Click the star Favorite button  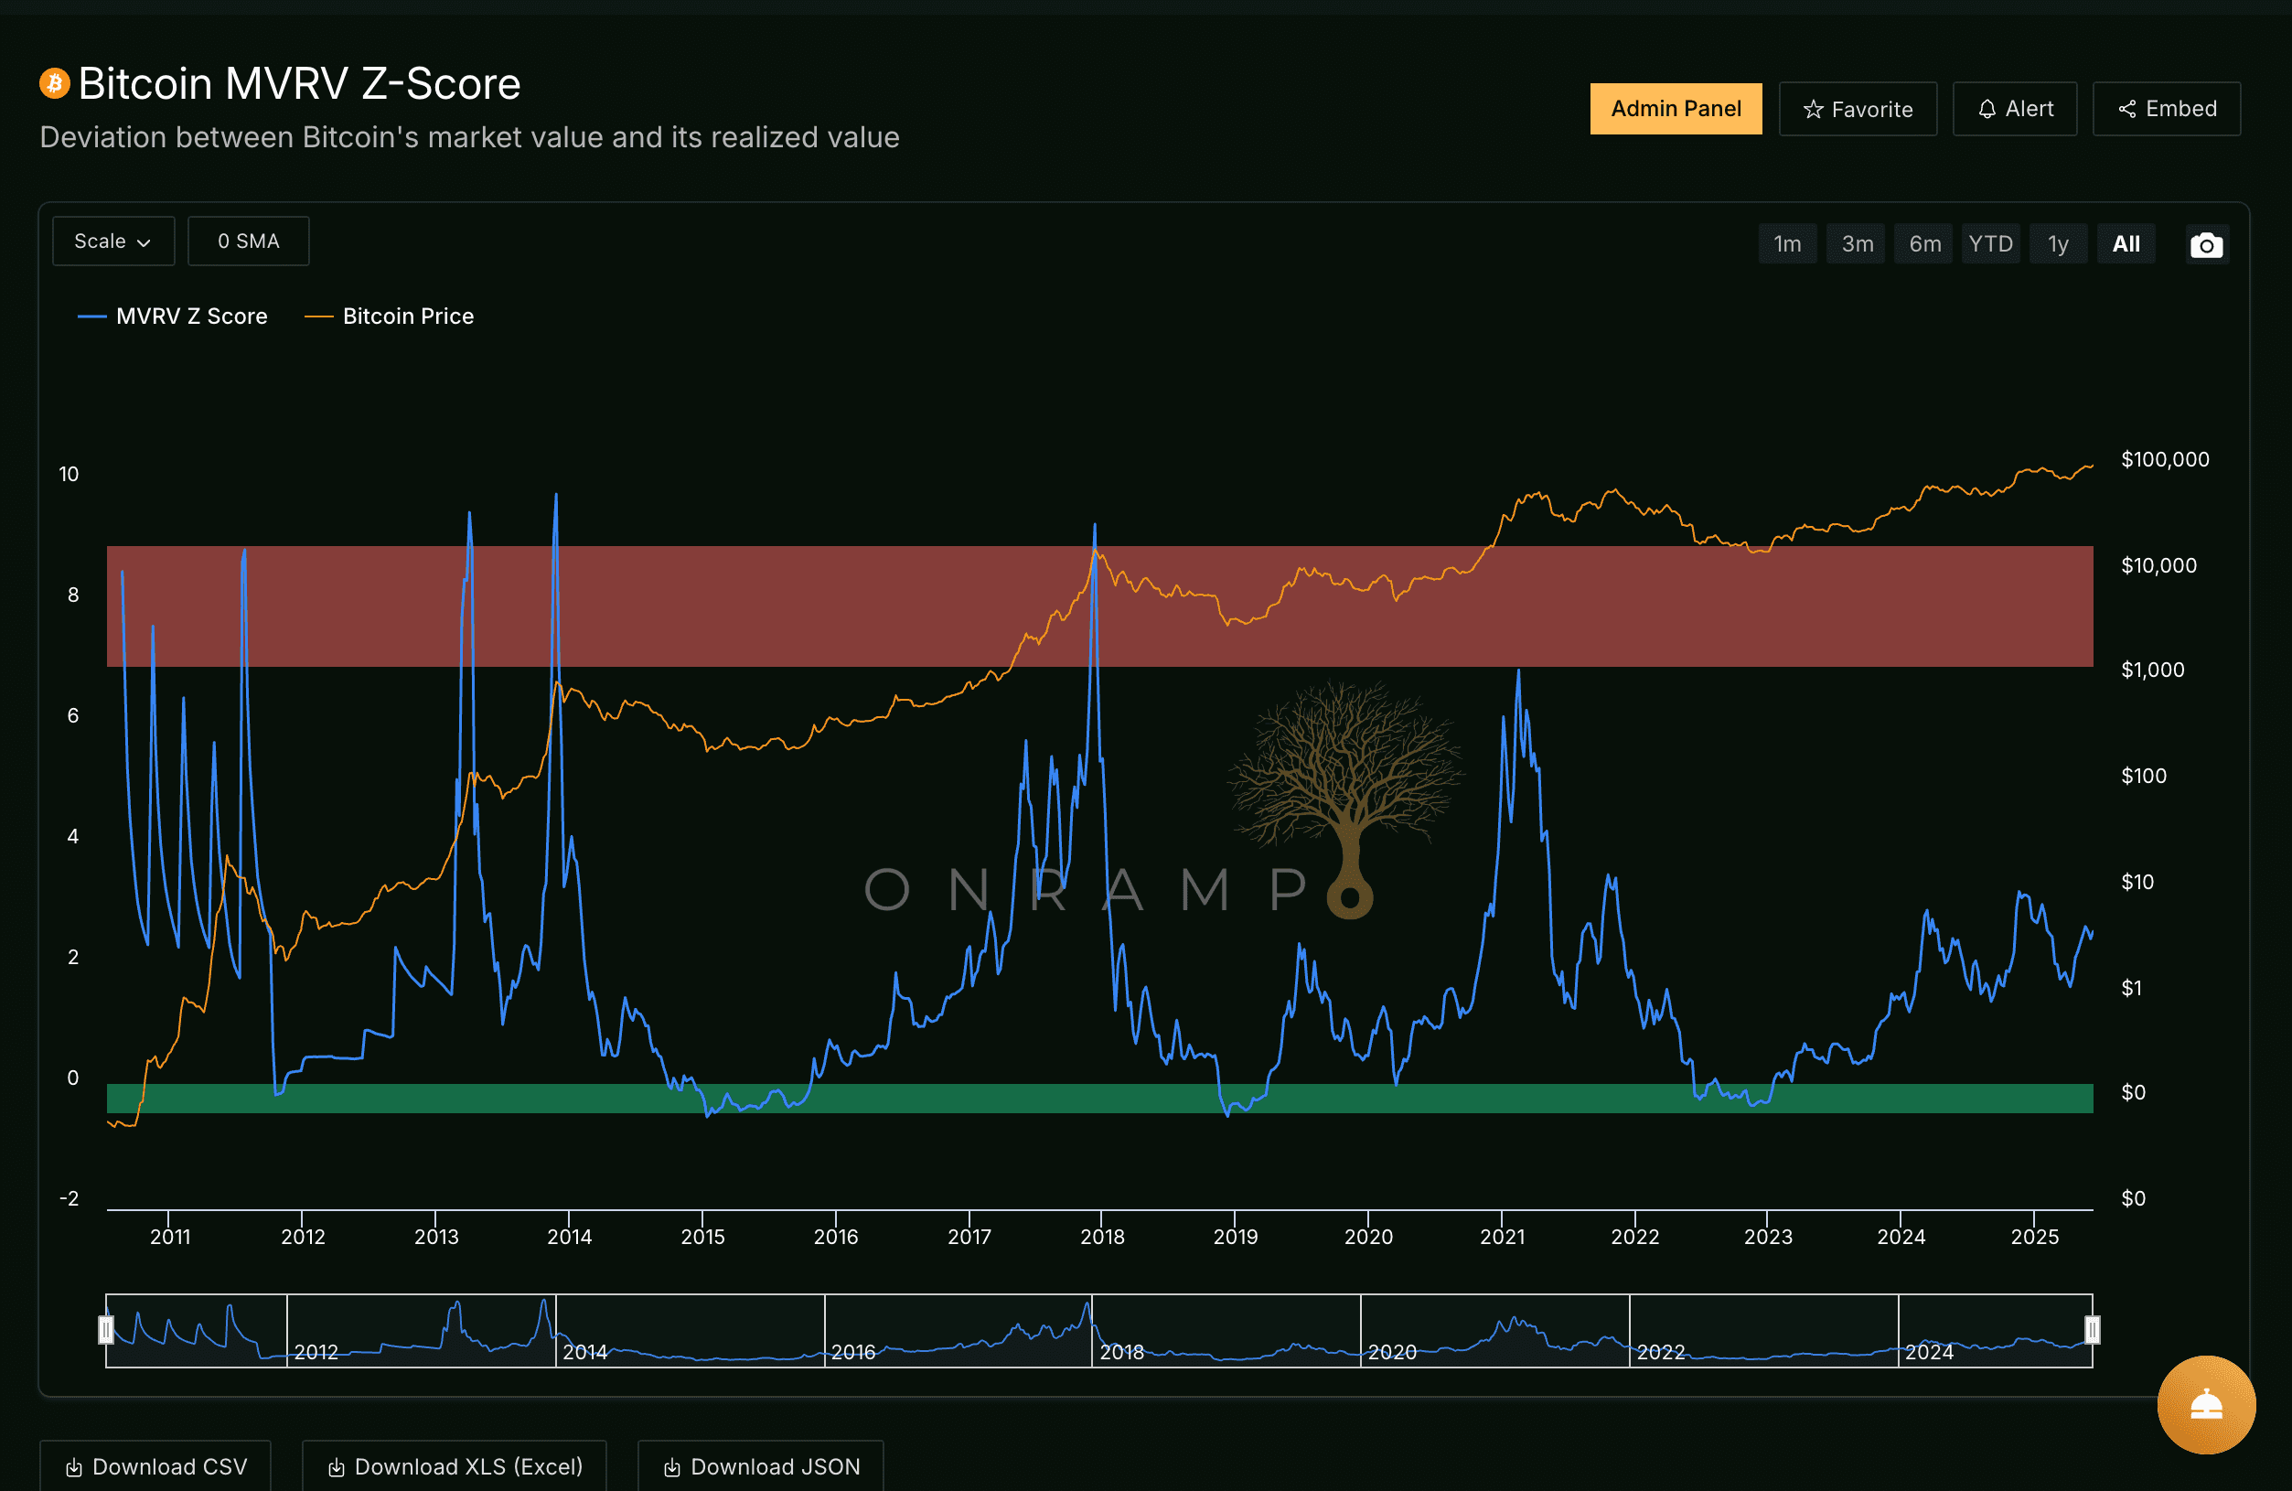pyautogui.click(x=1857, y=109)
